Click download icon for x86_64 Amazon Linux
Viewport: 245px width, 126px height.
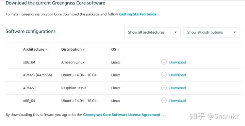tap(164, 62)
